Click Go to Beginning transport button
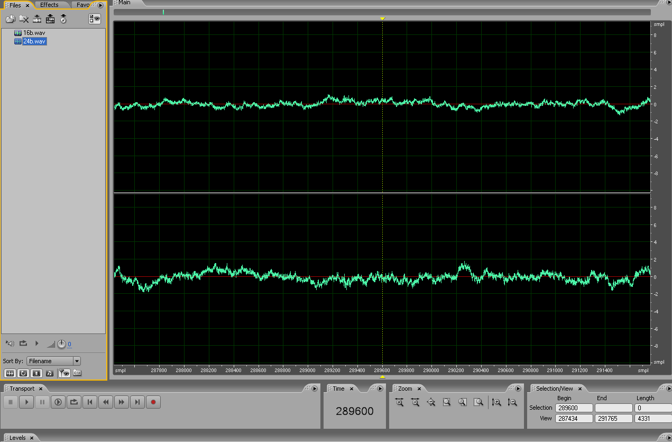The height and width of the screenshot is (442, 672). [x=90, y=402]
